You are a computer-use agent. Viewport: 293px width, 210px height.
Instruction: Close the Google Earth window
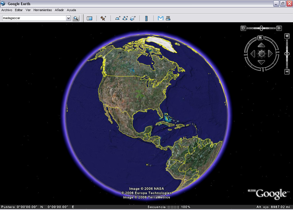click(x=289, y=3)
